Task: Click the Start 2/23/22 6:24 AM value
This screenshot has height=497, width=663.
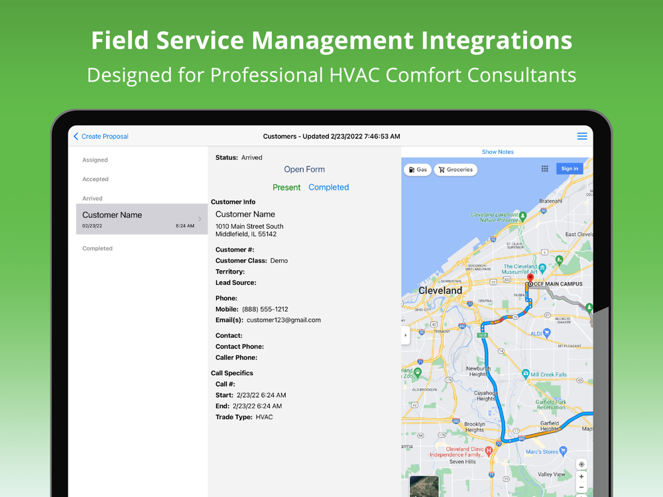Action: click(261, 395)
